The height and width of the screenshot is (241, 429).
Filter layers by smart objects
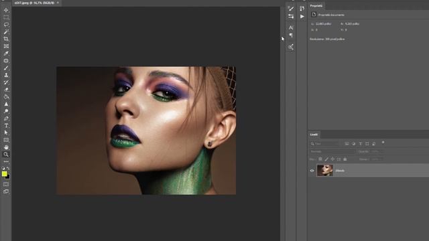374,144
